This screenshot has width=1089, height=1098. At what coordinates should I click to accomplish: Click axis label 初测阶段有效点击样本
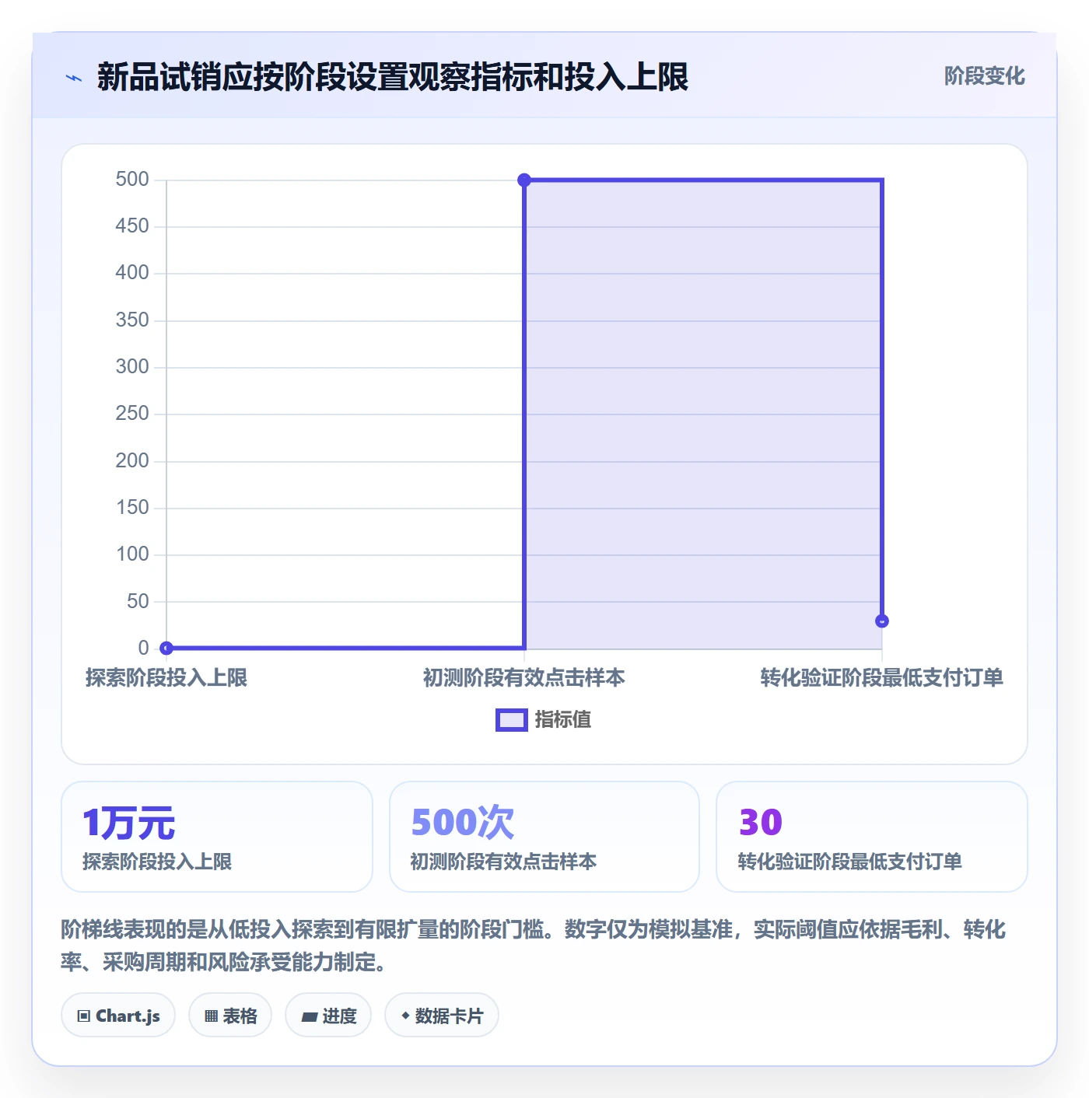[x=523, y=677]
